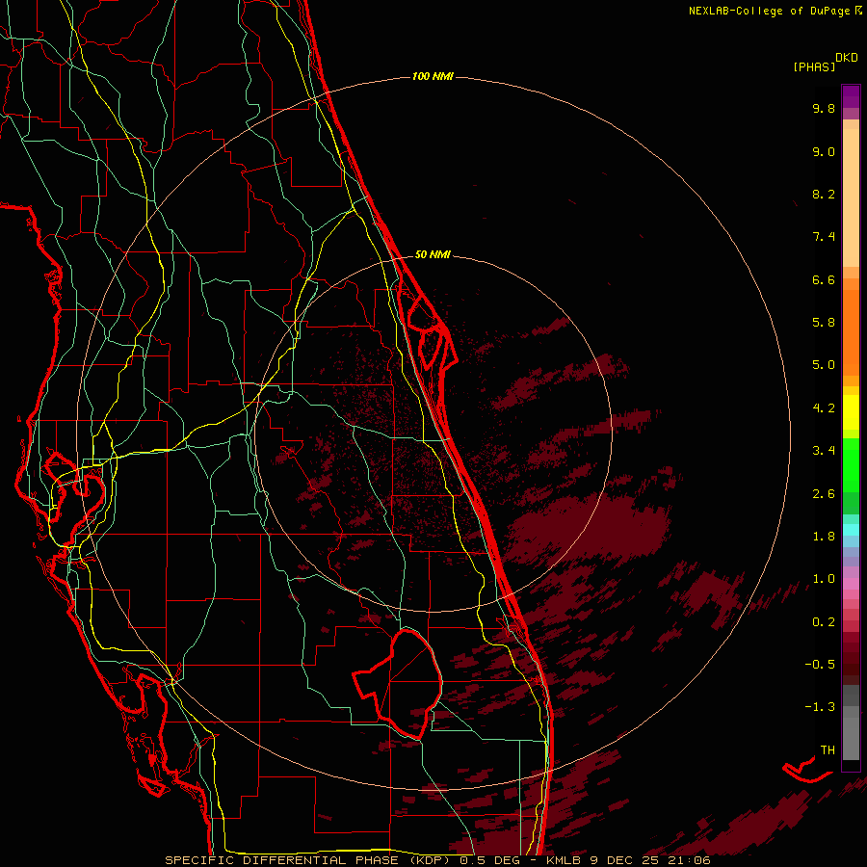Viewport: 867px width, 867px height.
Task: Click the large dark red KDP echo offshore
Action: (x=589, y=528)
